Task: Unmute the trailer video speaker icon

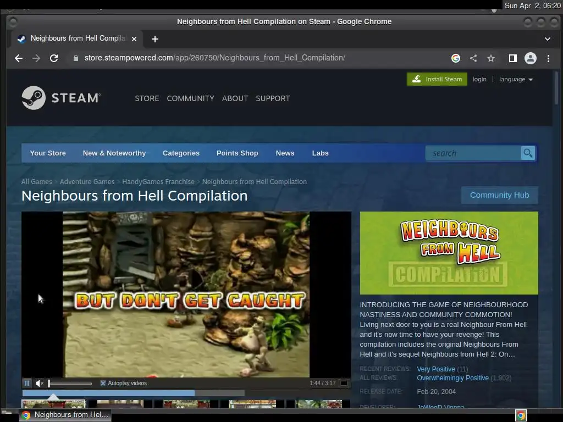Action: 40,383
